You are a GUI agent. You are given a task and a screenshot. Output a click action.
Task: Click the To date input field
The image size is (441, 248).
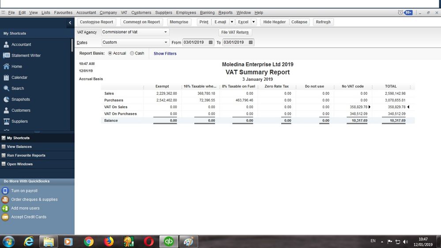235,42
